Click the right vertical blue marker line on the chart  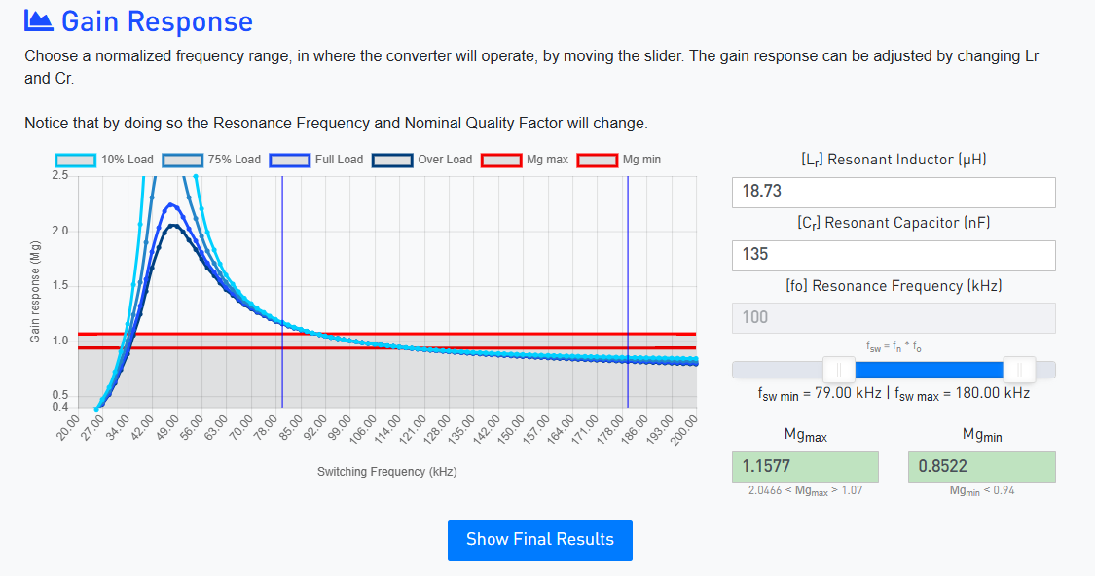pyautogui.click(x=628, y=292)
